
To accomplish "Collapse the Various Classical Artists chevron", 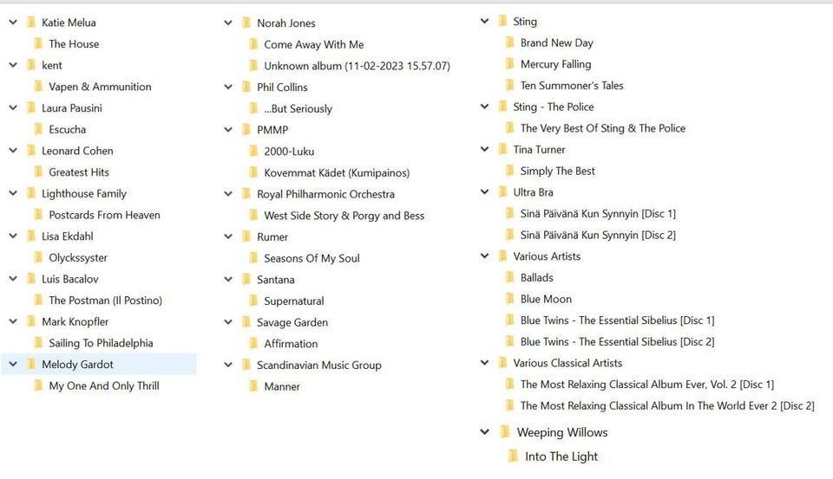I will tap(484, 363).
